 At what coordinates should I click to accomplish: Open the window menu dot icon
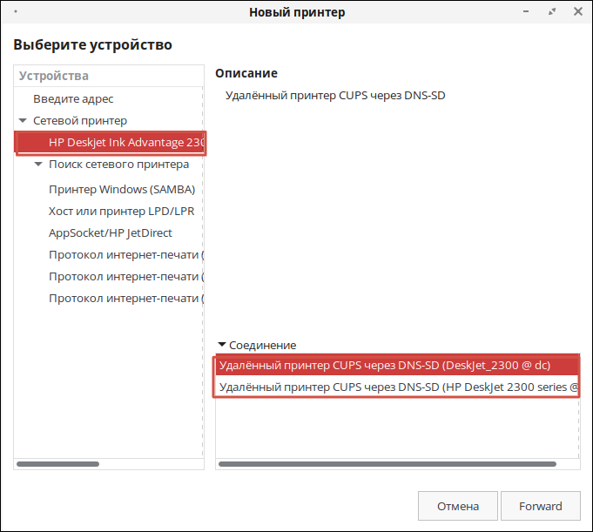(15, 12)
